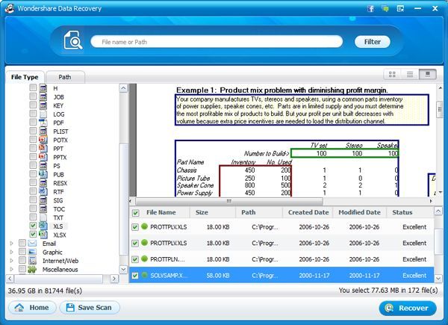Select the PPTX file type label
448x325 pixels.
60,158
